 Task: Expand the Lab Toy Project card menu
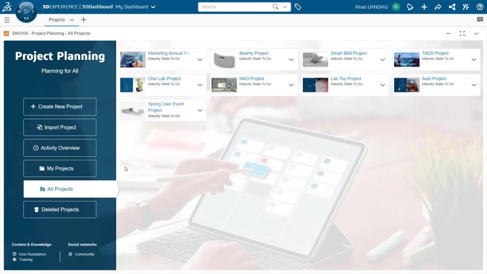[x=382, y=85]
